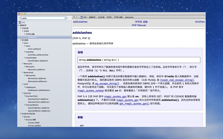Image resolution: width=223 pixels, height=139 pixels.
Task: Open GearmanClient::addServers entry
Action: [38, 102]
